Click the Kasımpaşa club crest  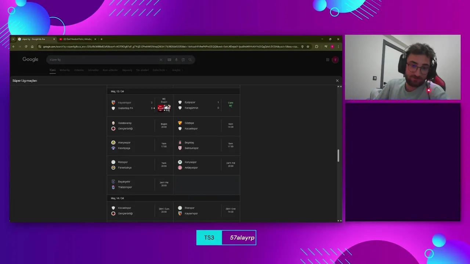pyautogui.click(x=113, y=148)
